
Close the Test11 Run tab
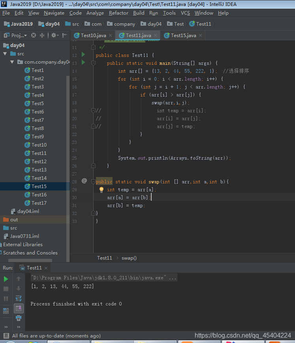tap(46, 268)
